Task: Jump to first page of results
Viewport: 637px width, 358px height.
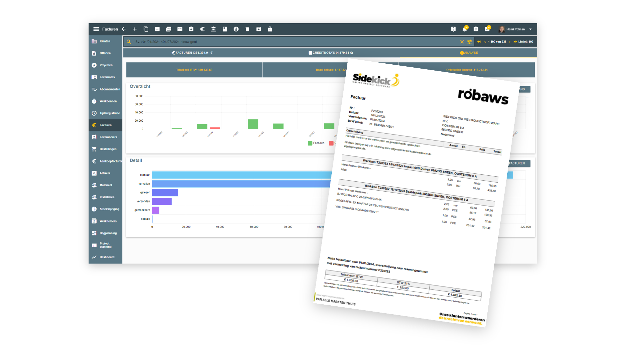Action: pos(479,42)
